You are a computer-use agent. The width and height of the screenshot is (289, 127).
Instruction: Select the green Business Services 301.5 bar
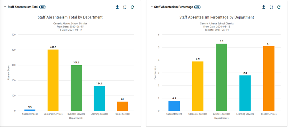(x=76, y=88)
